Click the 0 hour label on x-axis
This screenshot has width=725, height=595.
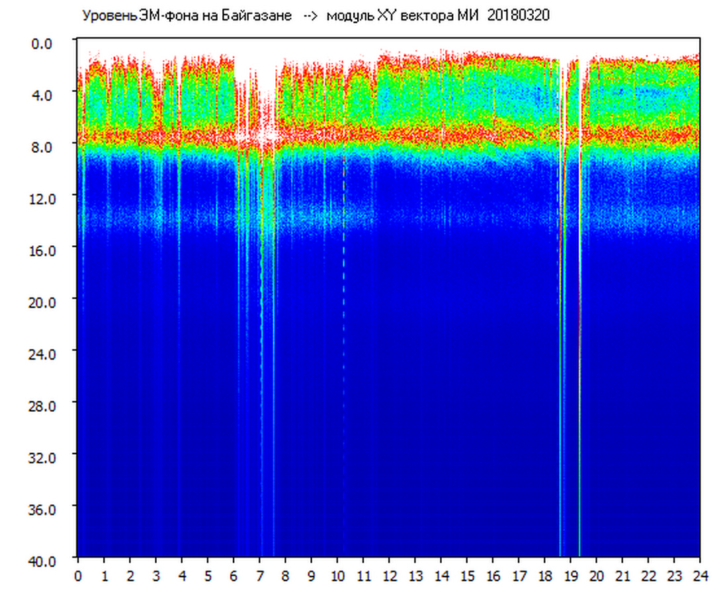[x=78, y=576]
